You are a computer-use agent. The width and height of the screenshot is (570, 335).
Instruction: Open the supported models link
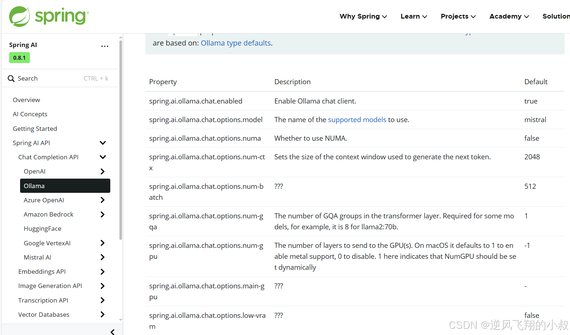(357, 120)
